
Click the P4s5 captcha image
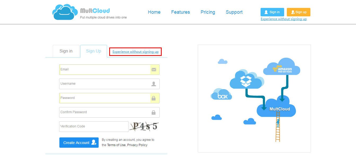144,126
